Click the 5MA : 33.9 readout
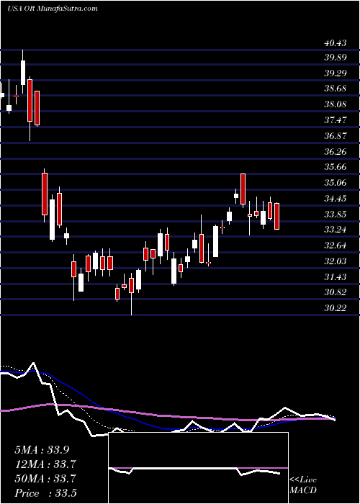 coord(42,450)
